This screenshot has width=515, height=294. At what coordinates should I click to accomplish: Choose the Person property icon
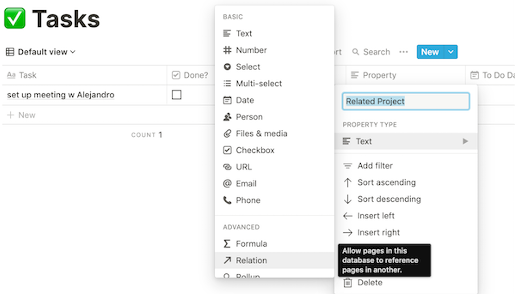227,117
